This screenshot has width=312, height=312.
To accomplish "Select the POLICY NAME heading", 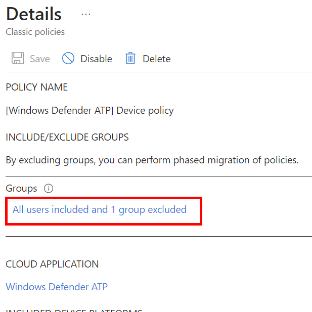I will coord(36,87).
